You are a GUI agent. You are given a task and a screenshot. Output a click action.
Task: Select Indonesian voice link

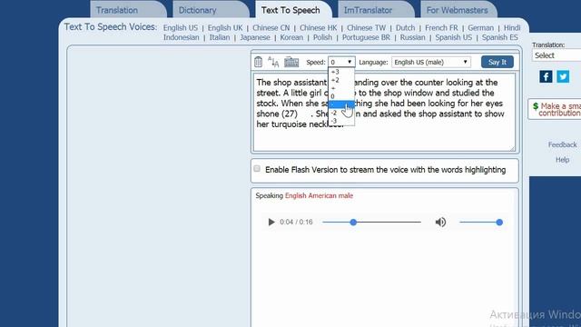coord(182,37)
